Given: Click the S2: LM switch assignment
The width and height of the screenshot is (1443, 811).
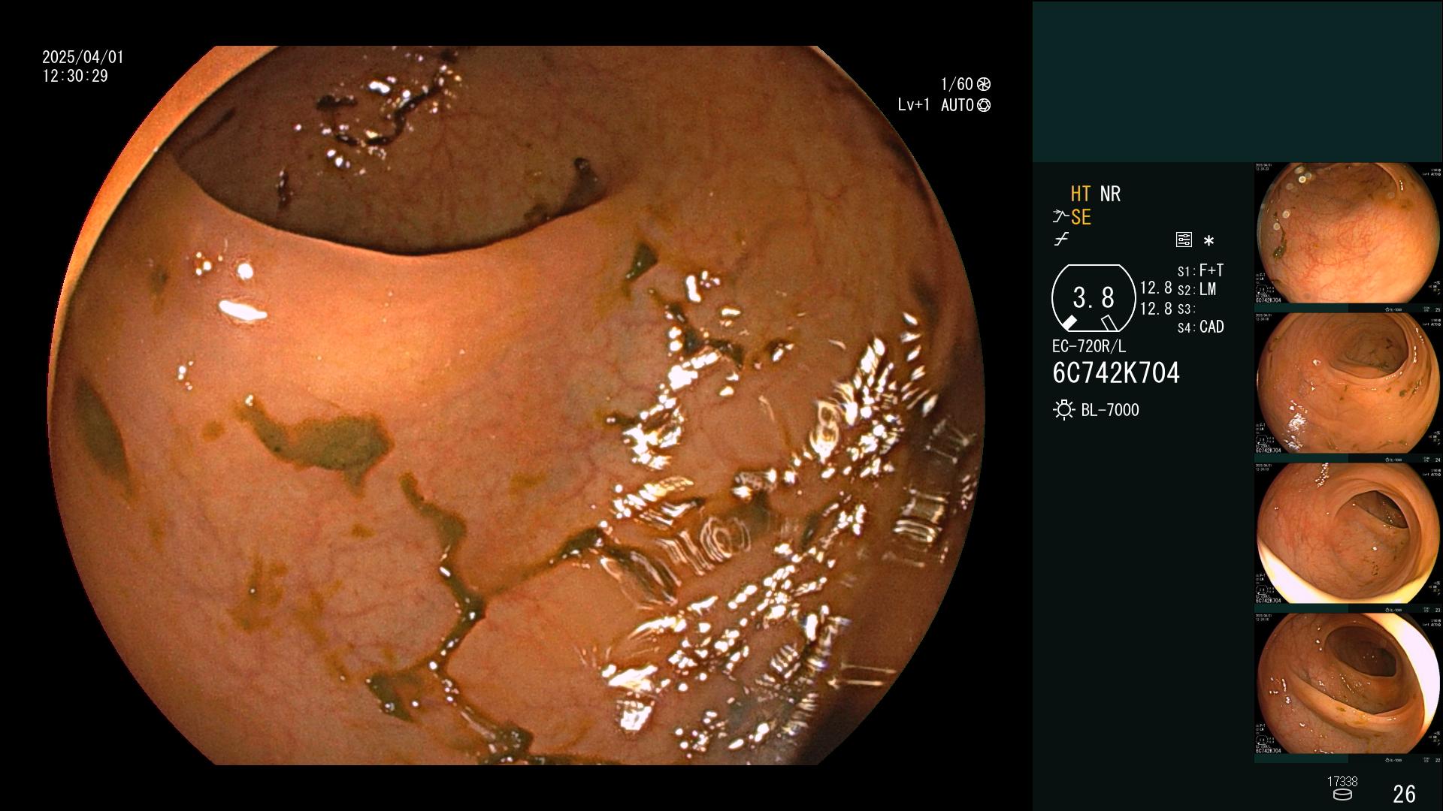Looking at the screenshot, I should click(1196, 290).
